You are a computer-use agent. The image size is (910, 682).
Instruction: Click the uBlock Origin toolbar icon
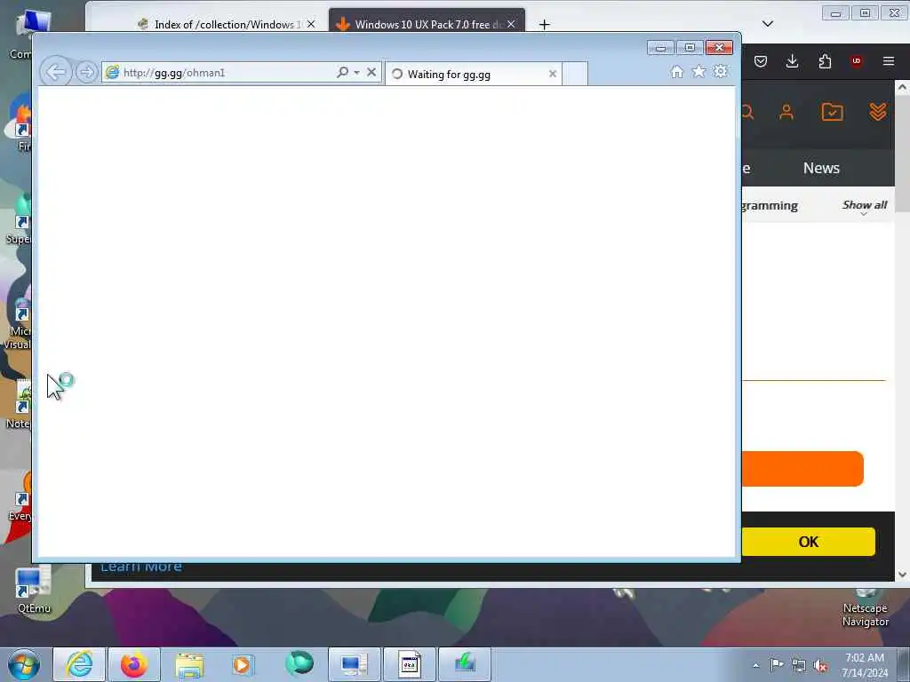tap(856, 61)
